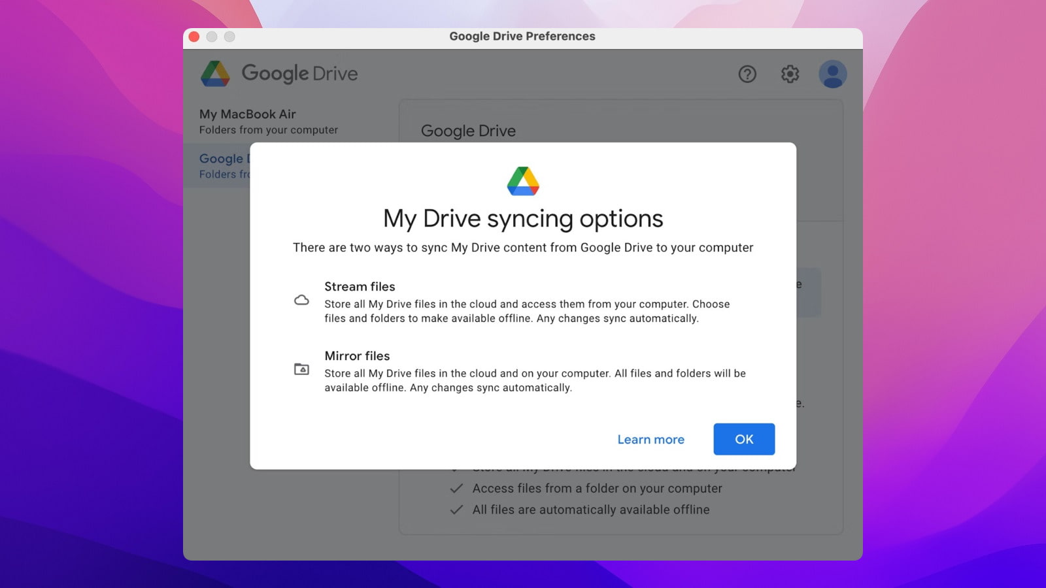Viewport: 1046px width, 588px height.
Task: Select My MacBook Air in the sidebar
Action: tap(291, 122)
